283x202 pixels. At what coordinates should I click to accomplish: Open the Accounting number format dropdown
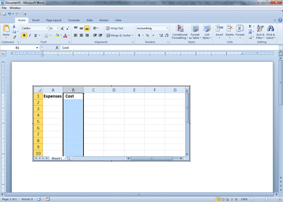tap(167, 28)
